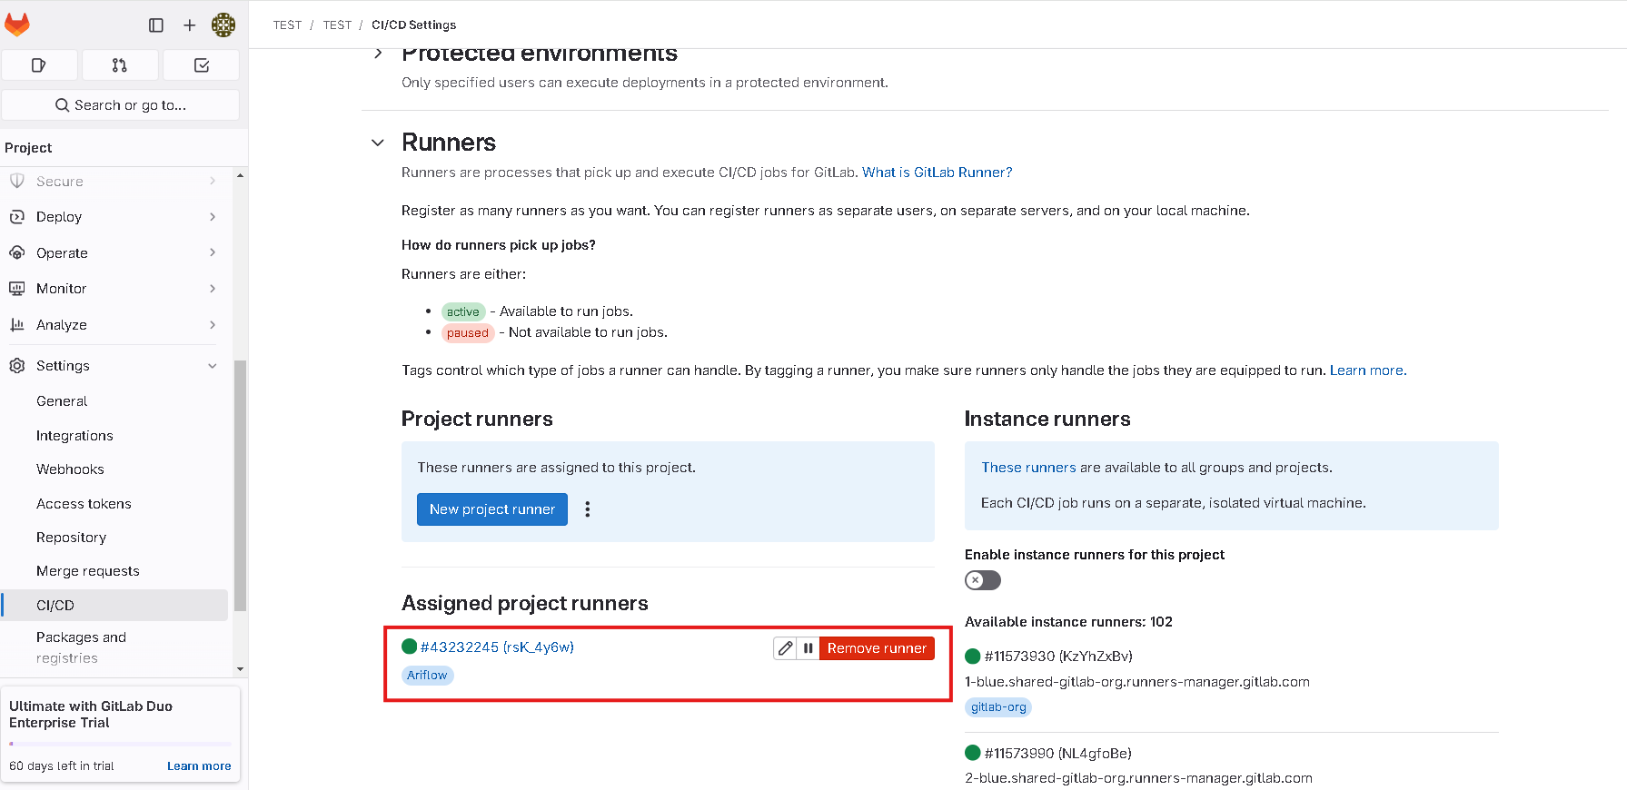The height and width of the screenshot is (790, 1627).
Task: Enable instance runners for this project
Action: click(x=982, y=580)
